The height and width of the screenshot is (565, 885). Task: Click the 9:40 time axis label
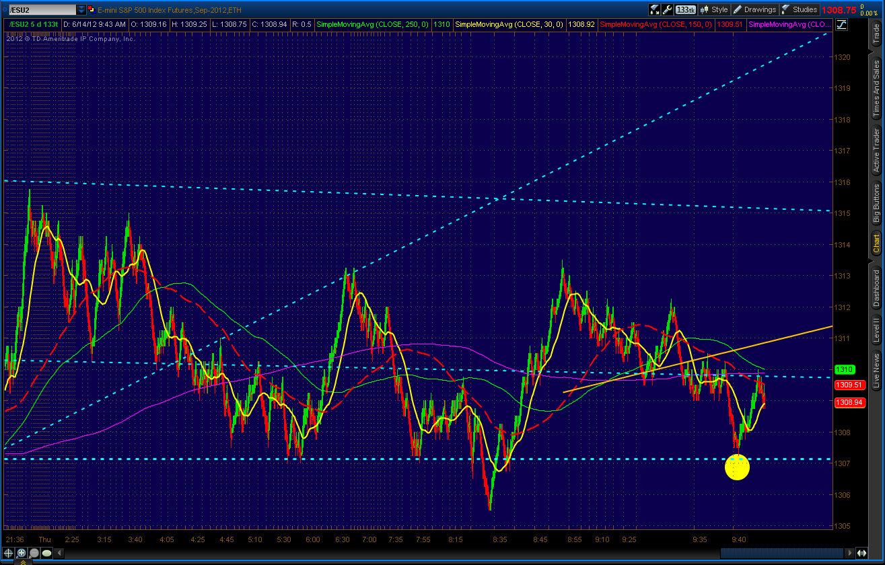(x=738, y=539)
